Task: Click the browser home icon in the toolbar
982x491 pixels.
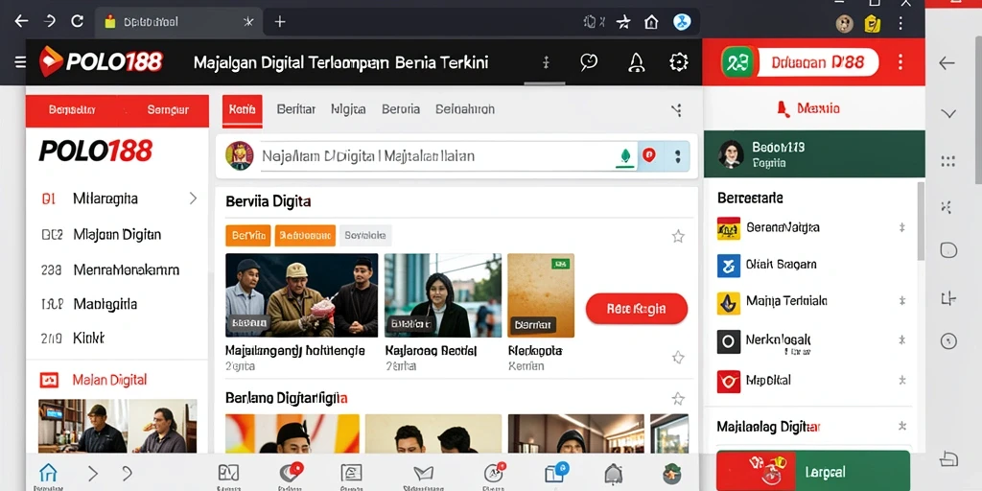Action: coord(651,23)
